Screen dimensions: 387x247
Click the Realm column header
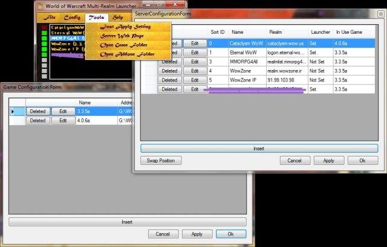click(x=287, y=32)
